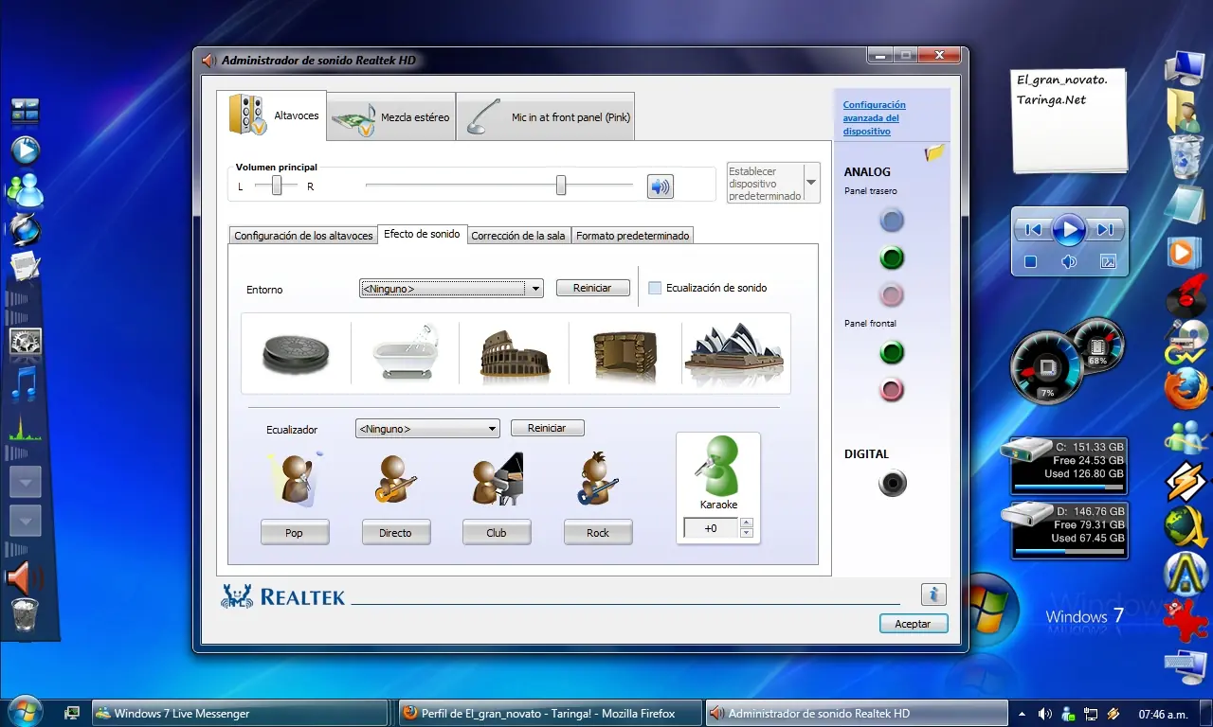Click the main volume slider handle

tap(561, 185)
